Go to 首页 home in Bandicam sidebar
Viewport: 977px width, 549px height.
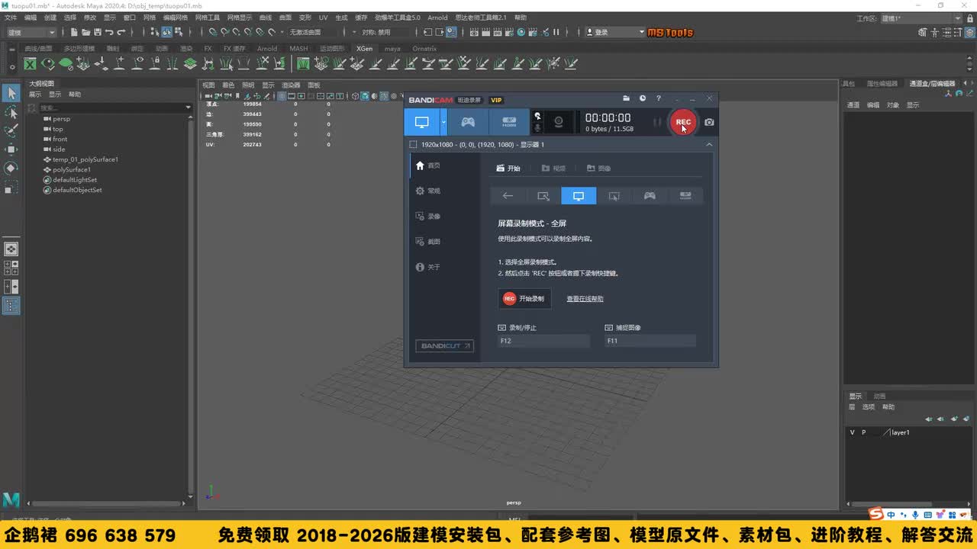(427, 165)
